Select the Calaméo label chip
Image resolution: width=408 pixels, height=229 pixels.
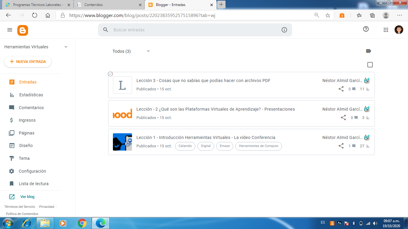pos(185,146)
